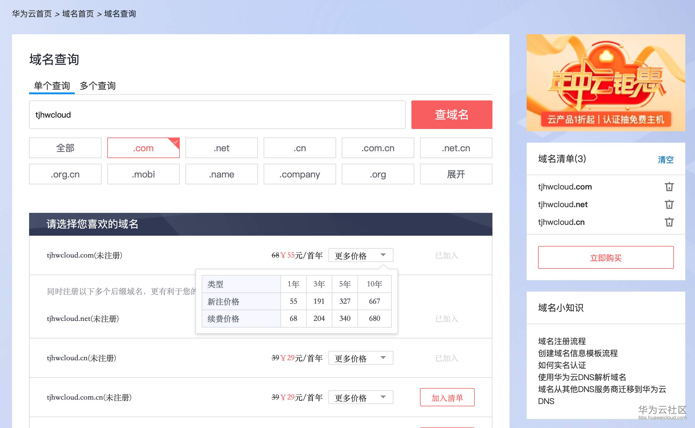
Task: Select the .mobi suffix filter
Action: coord(143,174)
